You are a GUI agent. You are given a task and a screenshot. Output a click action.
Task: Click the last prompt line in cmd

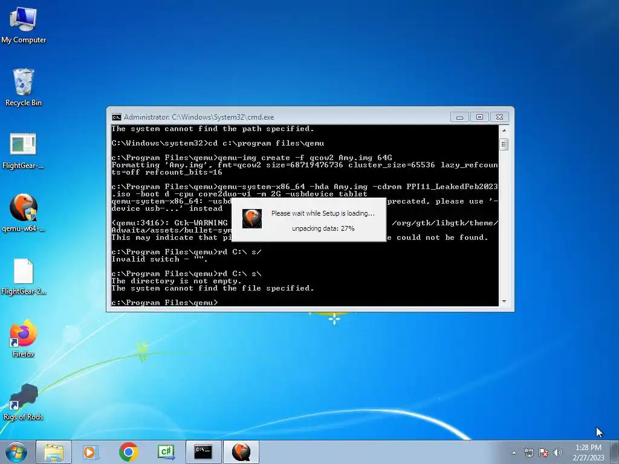click(x=164, y=303)
